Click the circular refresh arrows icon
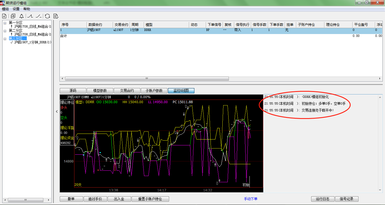The image size is (385, 205). [47, 16]
